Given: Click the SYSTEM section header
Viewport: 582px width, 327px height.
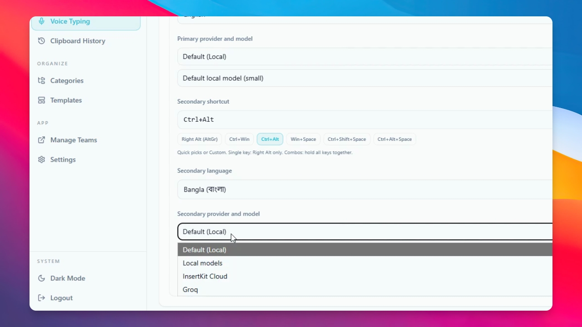Looking at the screenshot, I should click(x=49, y=262).
